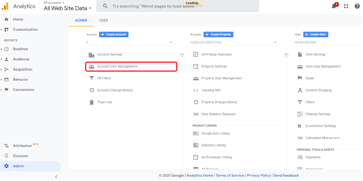Click into the Analytics search field
This screenshot has width=363, height=181.
pyautogui.click(x=178, y=6)
